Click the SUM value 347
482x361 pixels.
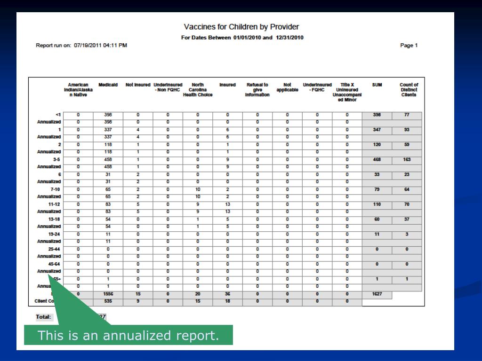click(377, 130)
